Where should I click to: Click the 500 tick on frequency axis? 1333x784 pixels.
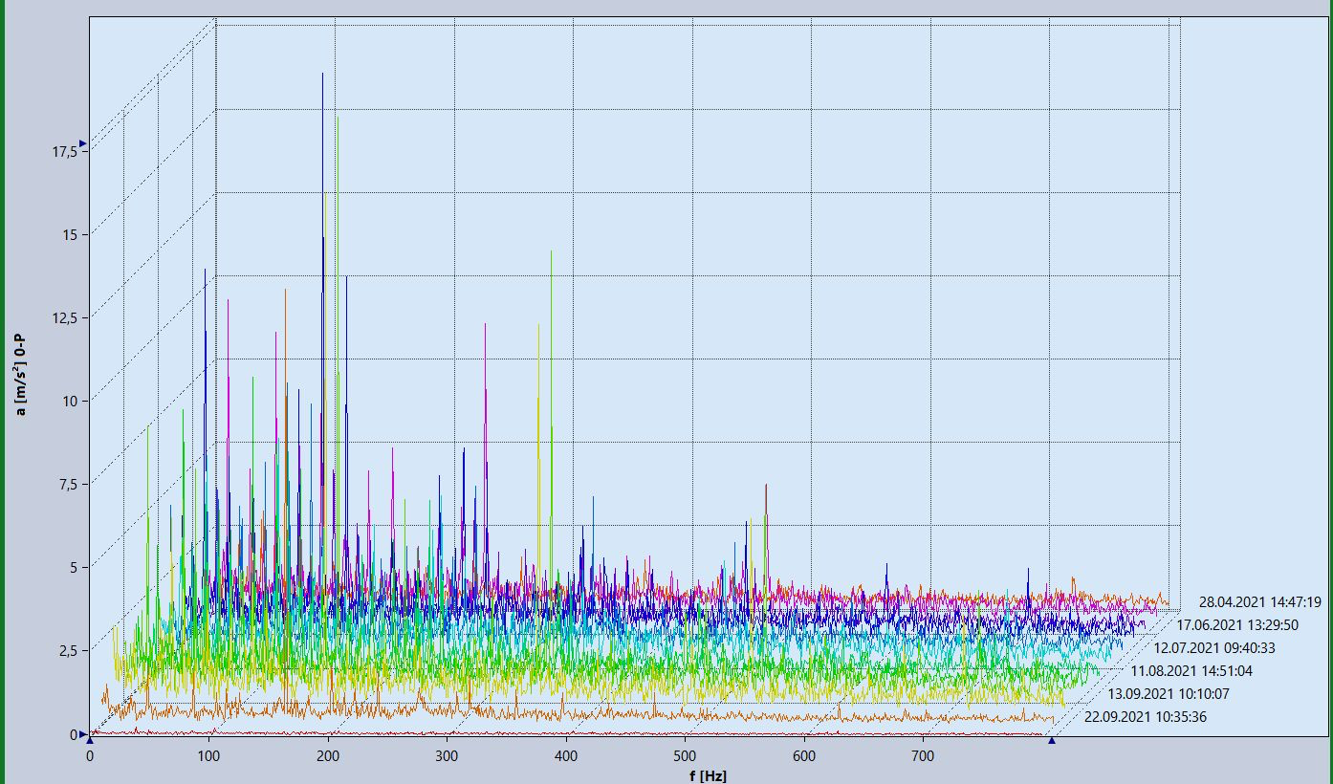tap(685, 756)
